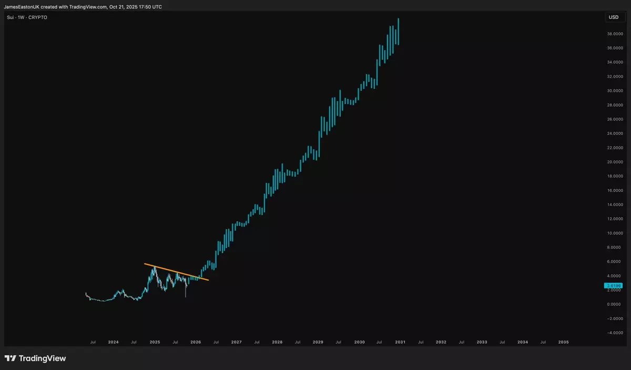The height and width of the screenshot is (370, 631).
Task: Click the Jul label between 2034 and 2035
Action: (x=543, y=342)
